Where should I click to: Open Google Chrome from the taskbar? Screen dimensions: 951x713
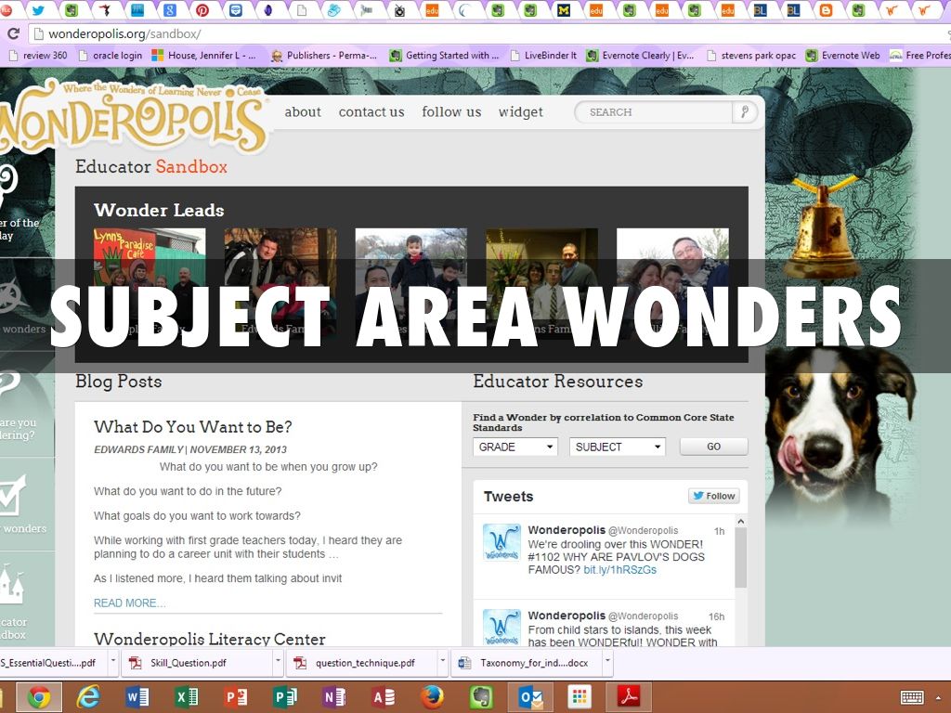click(x=38, y=696)
